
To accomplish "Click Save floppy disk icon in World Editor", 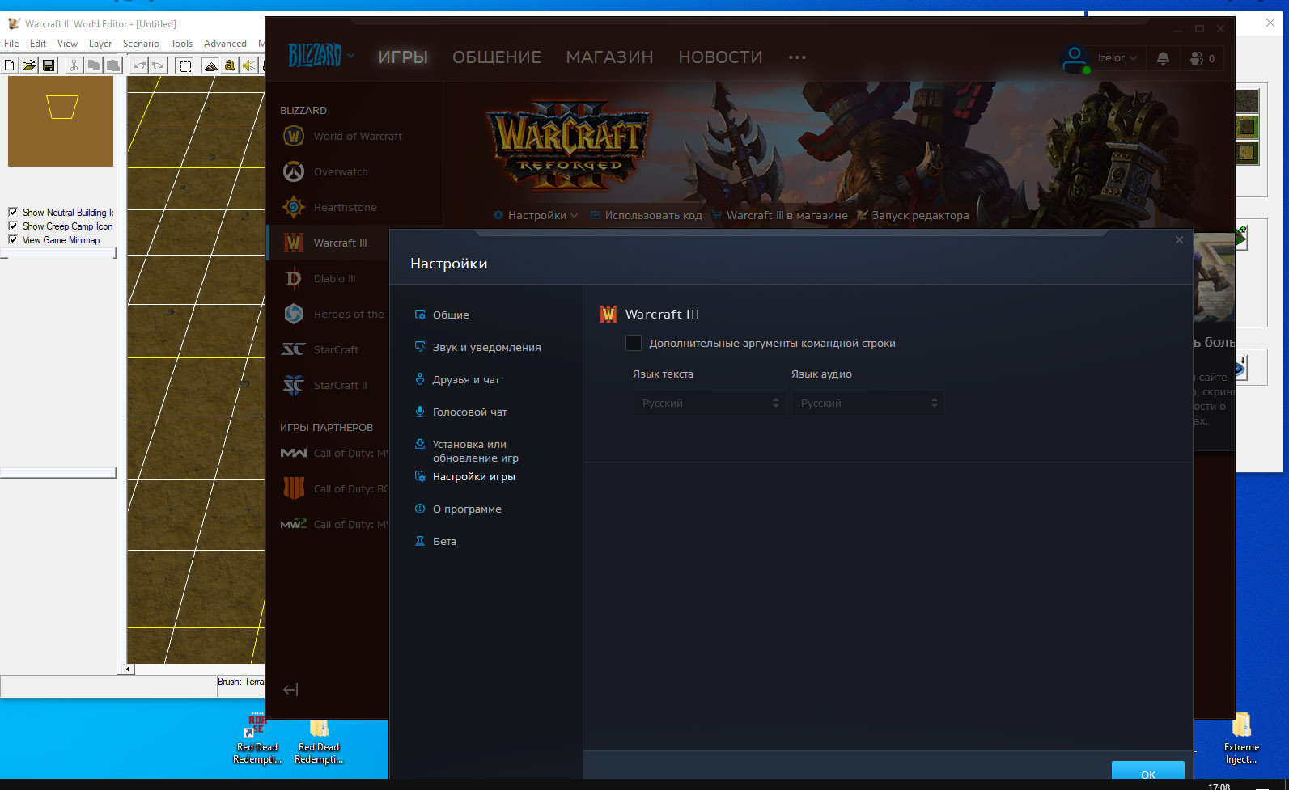I will [x=49, y=65].
